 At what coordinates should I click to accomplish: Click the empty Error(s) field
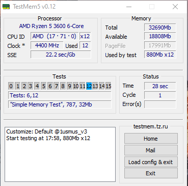pyautogui.click(x=160, y=104)
